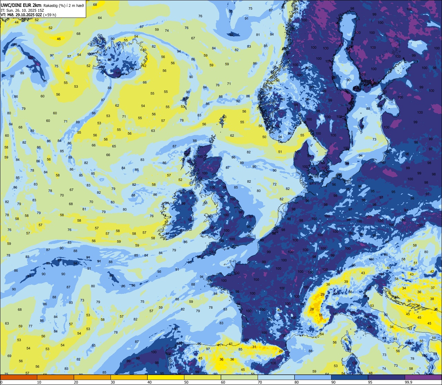442x385 pixels.
Task: Click the 90–95% blue legend segment
Action: point(349,377)
